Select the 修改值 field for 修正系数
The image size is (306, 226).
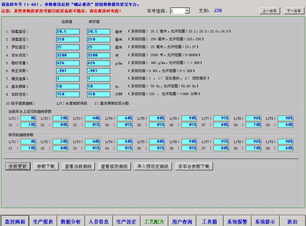click(x=99, y=71)
